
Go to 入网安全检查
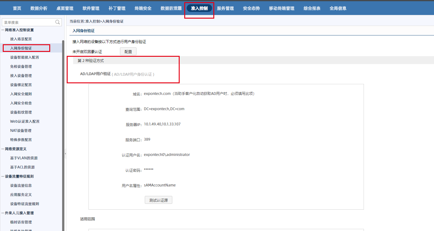click(21, 103)
